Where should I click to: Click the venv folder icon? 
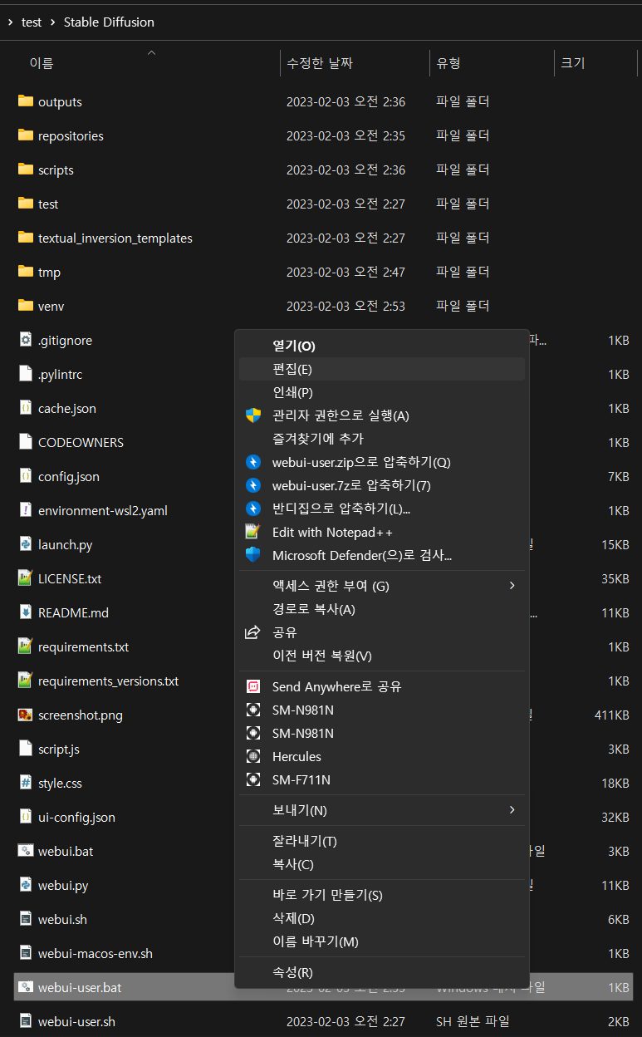25,306
